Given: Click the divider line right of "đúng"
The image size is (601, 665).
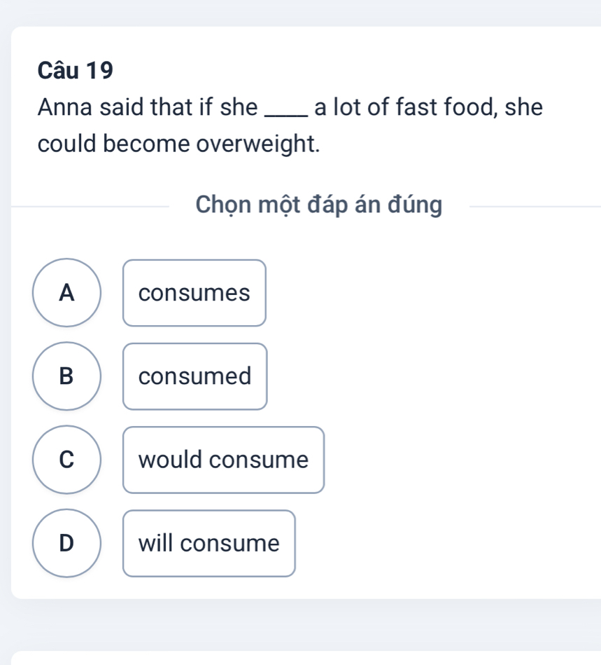Looking at the screenshot, I should point(532,206).
